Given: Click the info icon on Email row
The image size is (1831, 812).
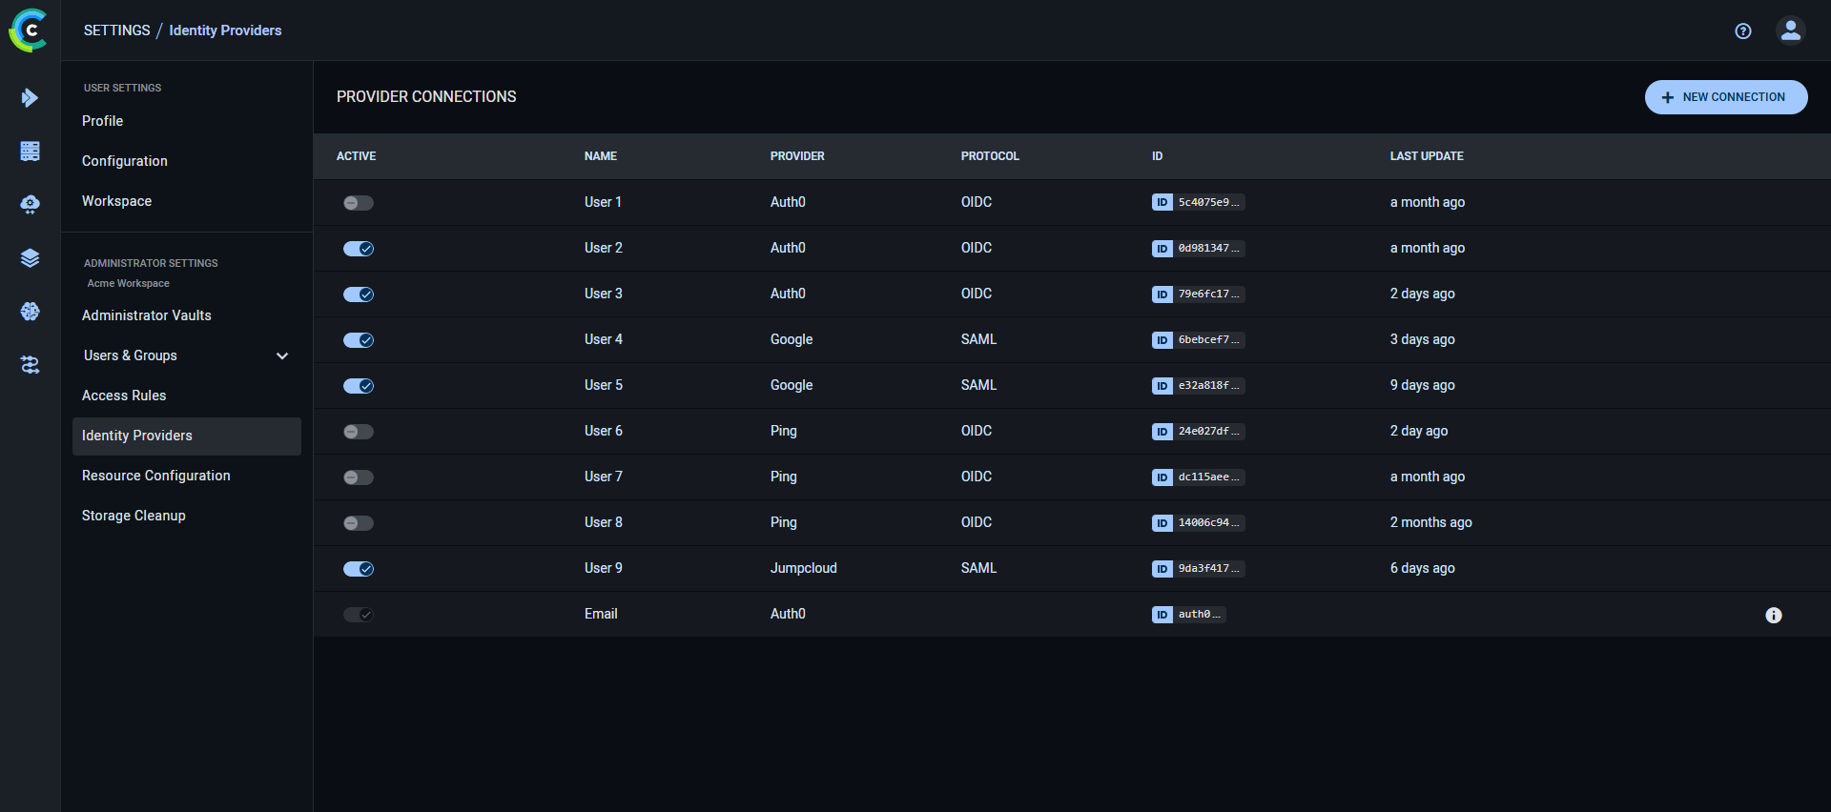Looking at the screenshot, I should [x=1773, y=616].
